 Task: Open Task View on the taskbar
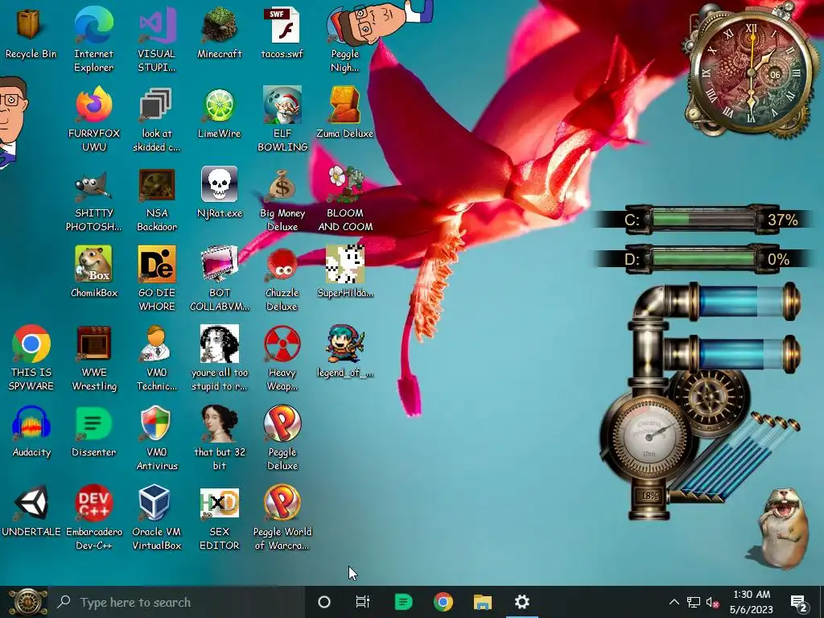point(363,602)
